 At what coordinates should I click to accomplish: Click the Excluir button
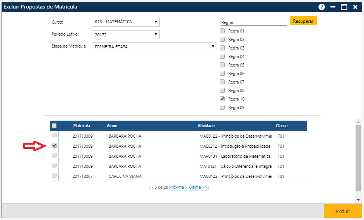(343, 211)
